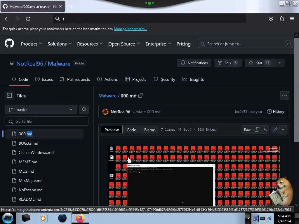Go back with the browser back arrow

[x=7, y=19]
